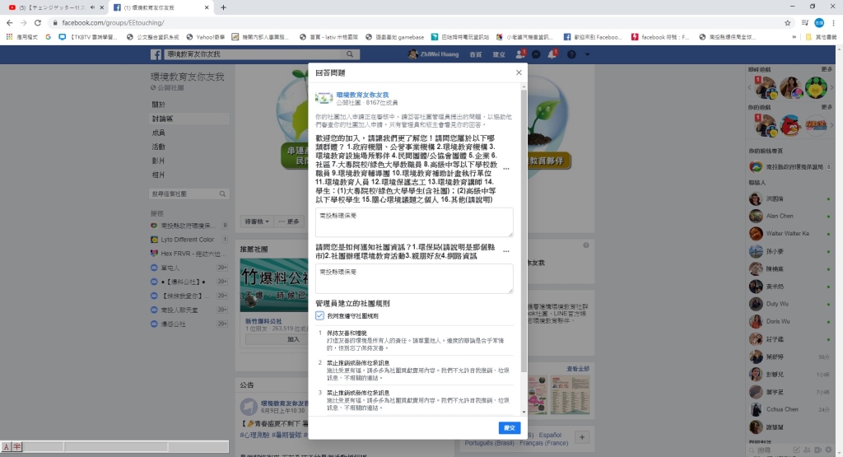Viewport: 843px width, 457px height.
Task: Open the Lyto Different Color shortcut
Action: (187, 240)
